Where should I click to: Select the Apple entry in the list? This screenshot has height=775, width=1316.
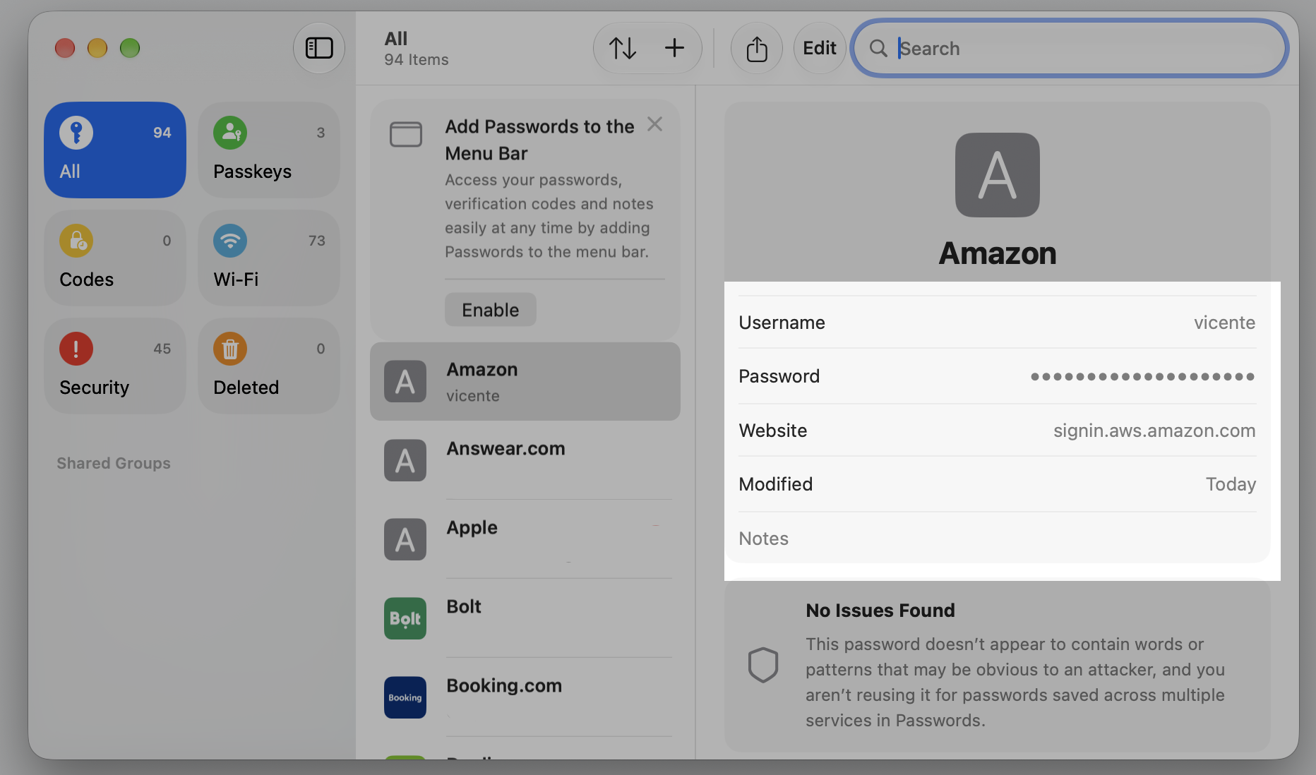pyautogui.click(x=525, y=539)
